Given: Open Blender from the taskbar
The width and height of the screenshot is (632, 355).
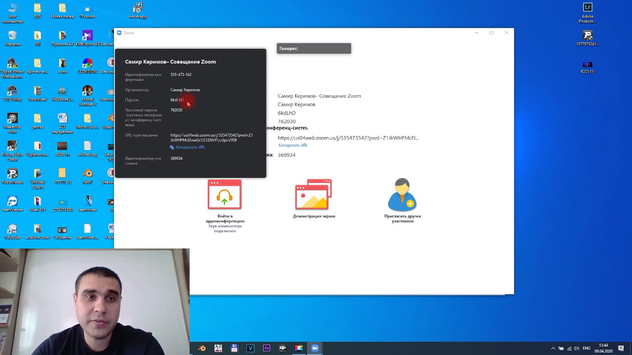Looking at the screenshot, I should pos(202,348).
